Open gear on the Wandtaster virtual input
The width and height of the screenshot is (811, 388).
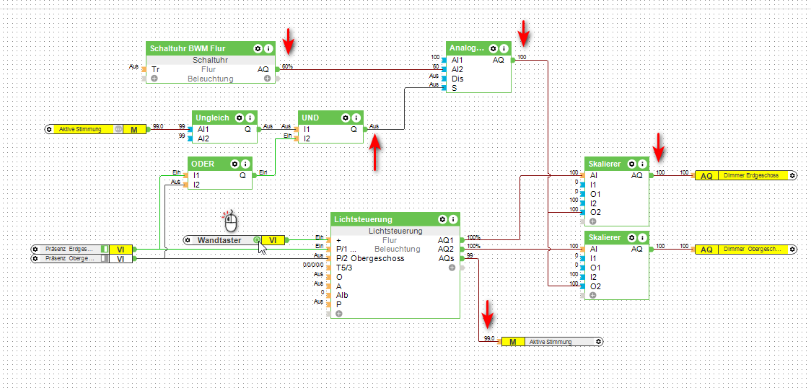coord(189,240)
